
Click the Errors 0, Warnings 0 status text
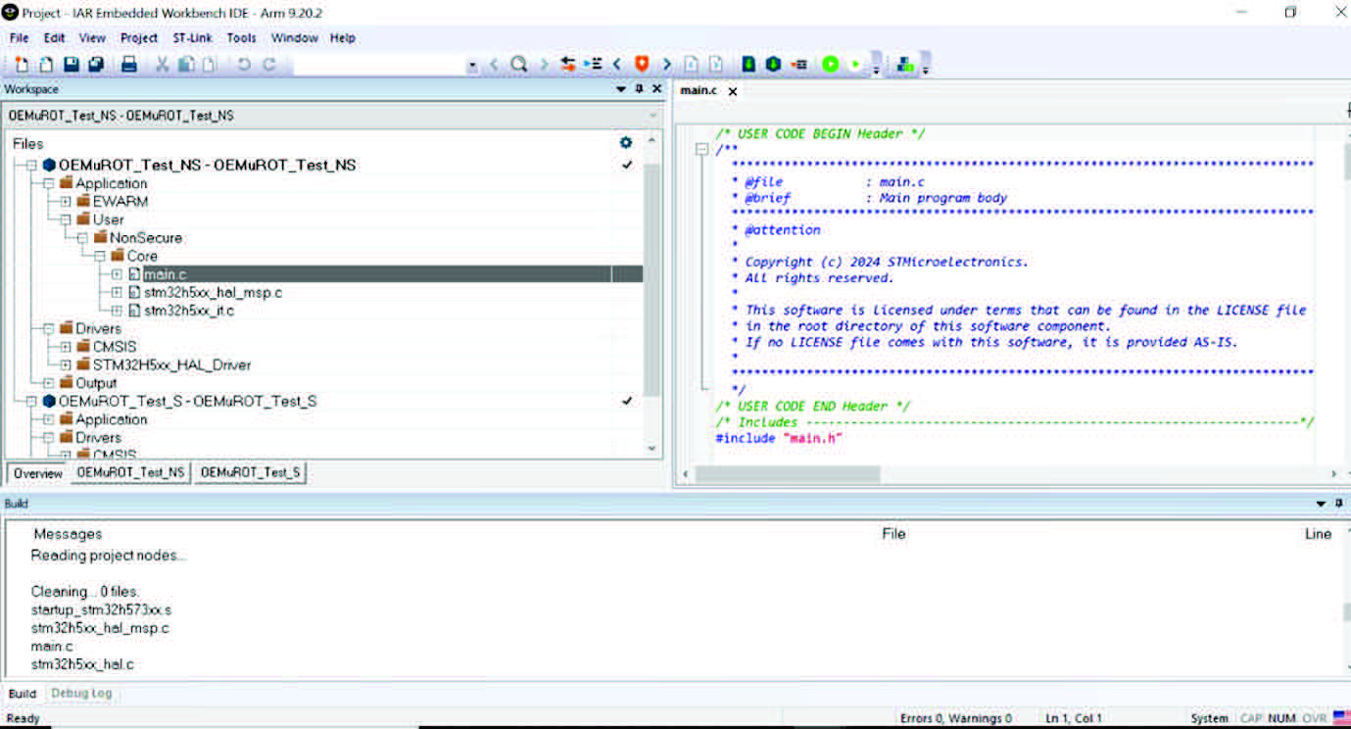[955, 718]
